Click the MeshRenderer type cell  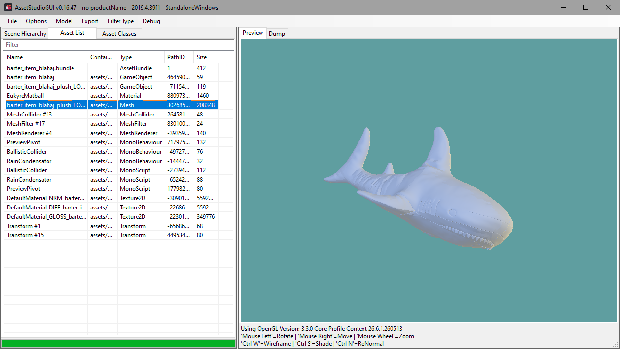point(139,133)
